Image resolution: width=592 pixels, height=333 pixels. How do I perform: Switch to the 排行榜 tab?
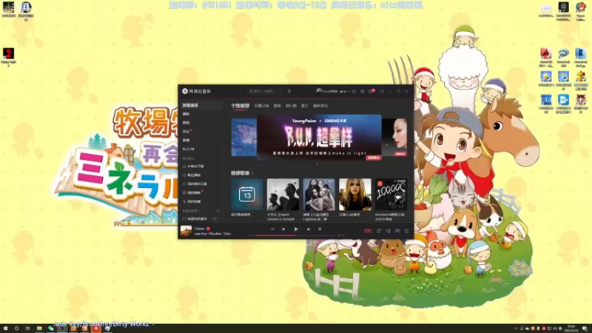coord(291,106)
